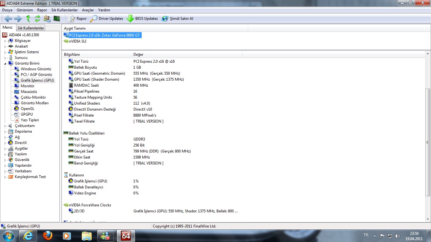Open Firefox from the taskbar

point(48,236)
